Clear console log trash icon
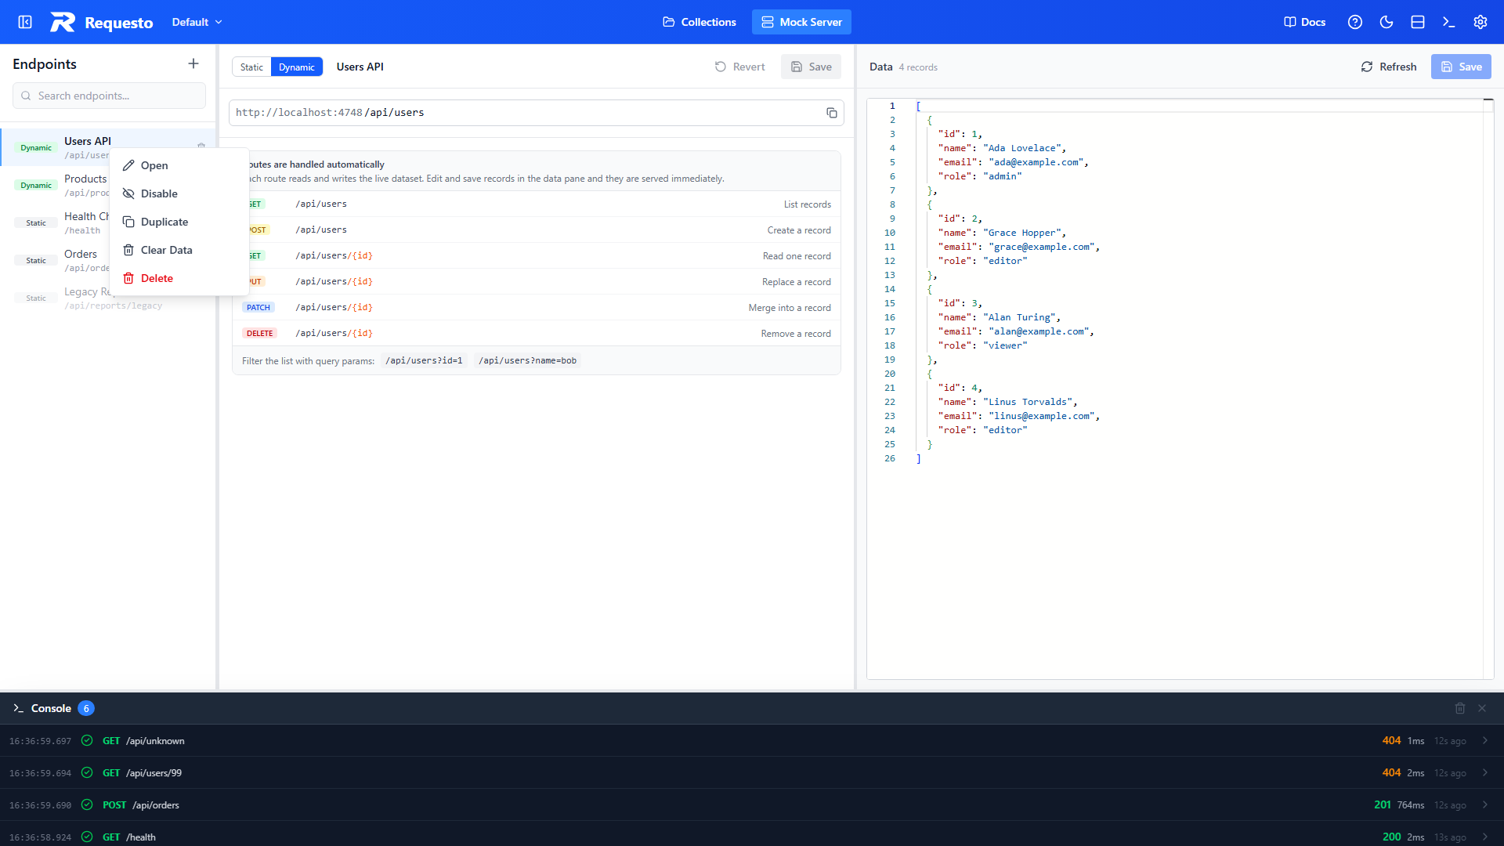Image resolution: width=1504 pixels, height=846 pixels. [x=1460, y=708]
